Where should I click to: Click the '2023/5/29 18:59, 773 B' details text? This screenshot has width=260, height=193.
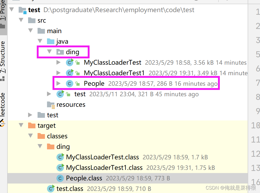coord(138,178)
